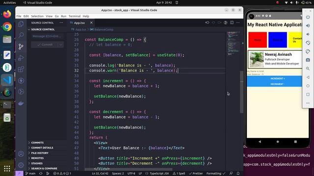The height and width of the screenshot is (176, 314).
Task: Click the editor vertical scrollbar
Action: (x=241, y=92)
